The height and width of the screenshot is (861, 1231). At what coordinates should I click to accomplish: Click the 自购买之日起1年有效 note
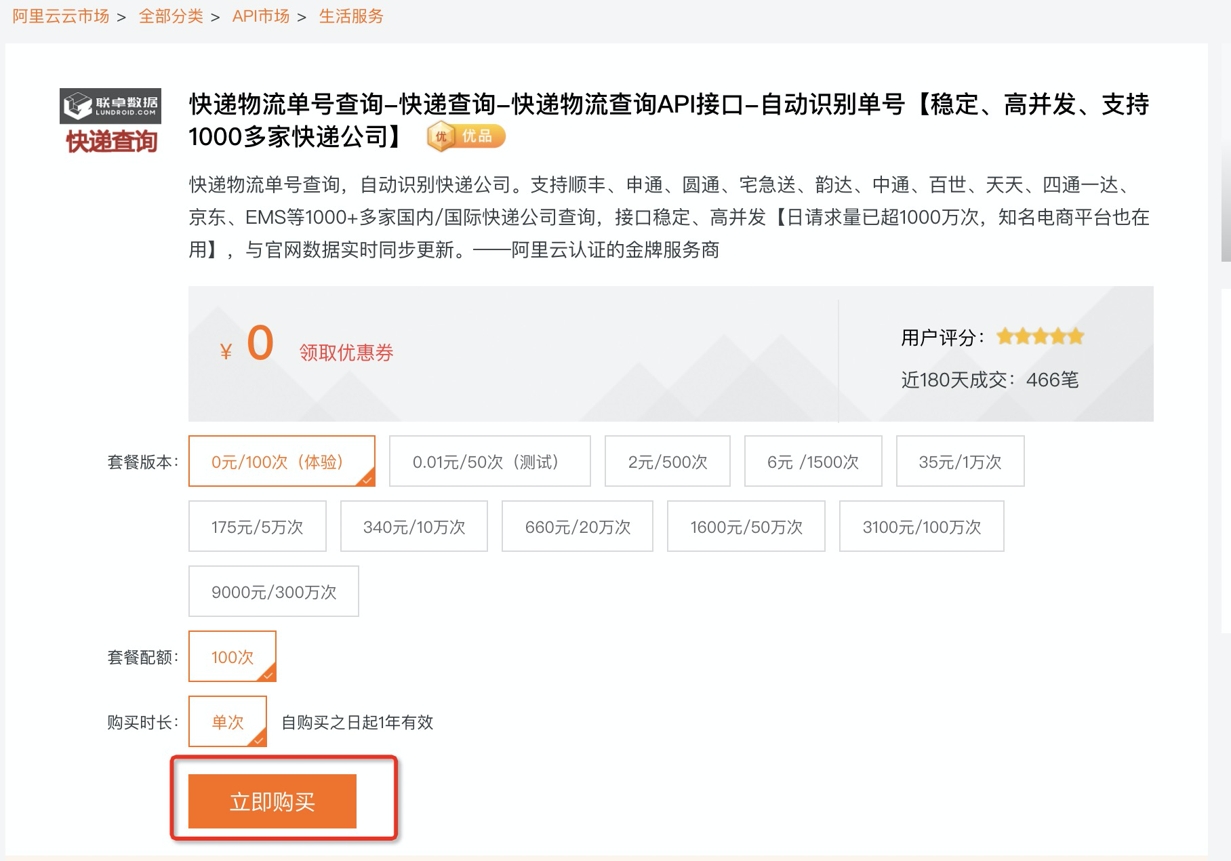[357, 722]
